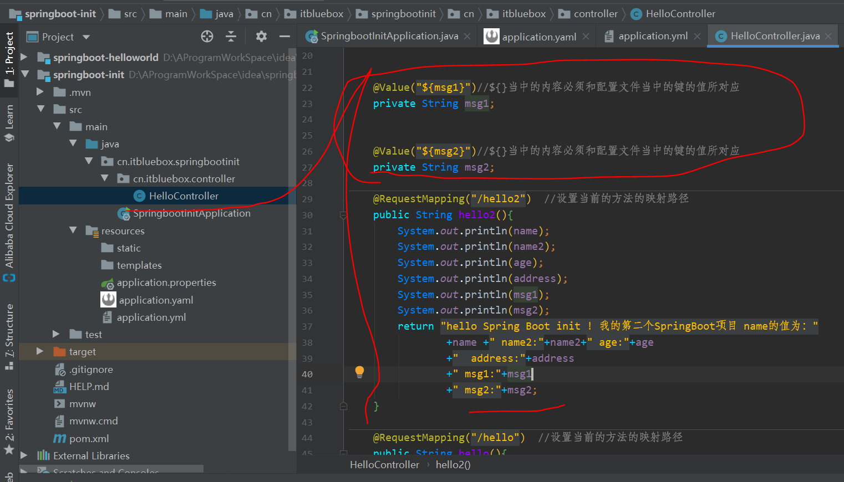Open the Project view dropdown arrow

[x=86, y=37]
